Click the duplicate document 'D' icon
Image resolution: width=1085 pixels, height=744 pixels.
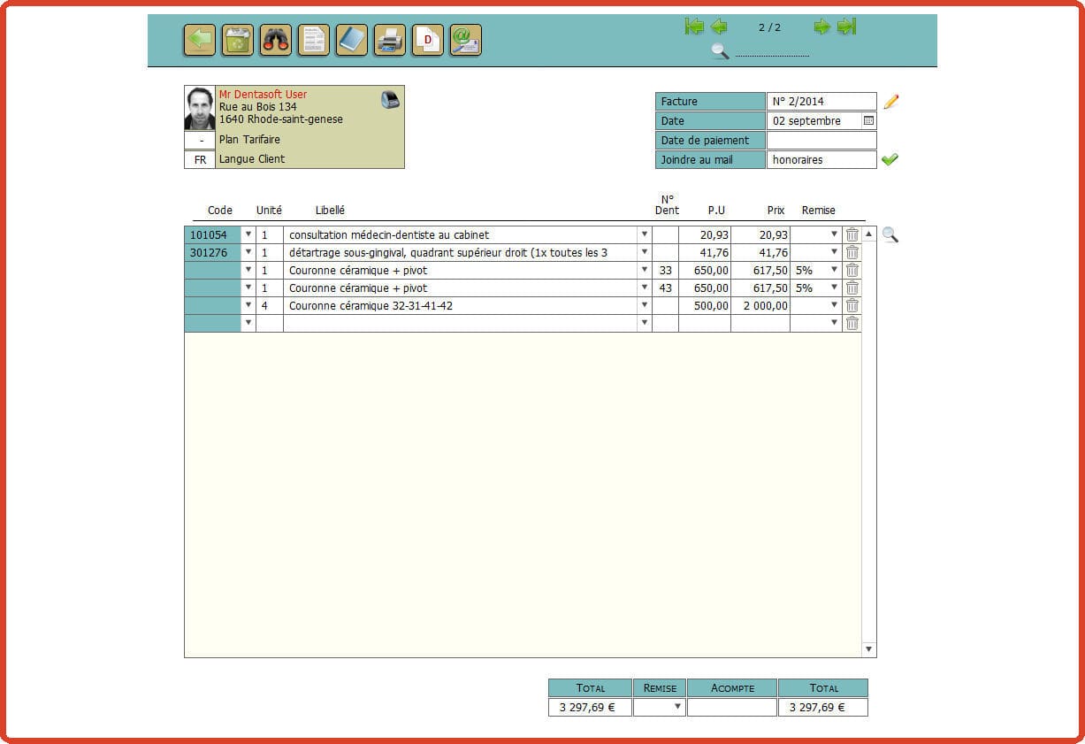[x=427, y=40]
